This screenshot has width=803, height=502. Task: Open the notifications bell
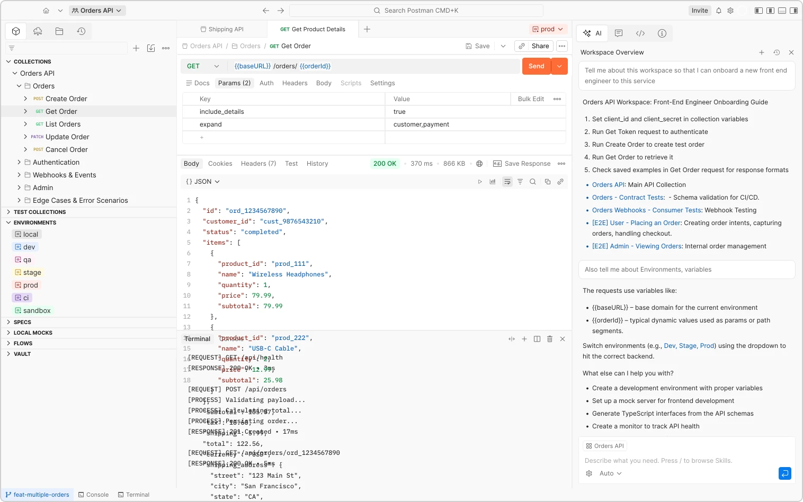tap(719, 11)
